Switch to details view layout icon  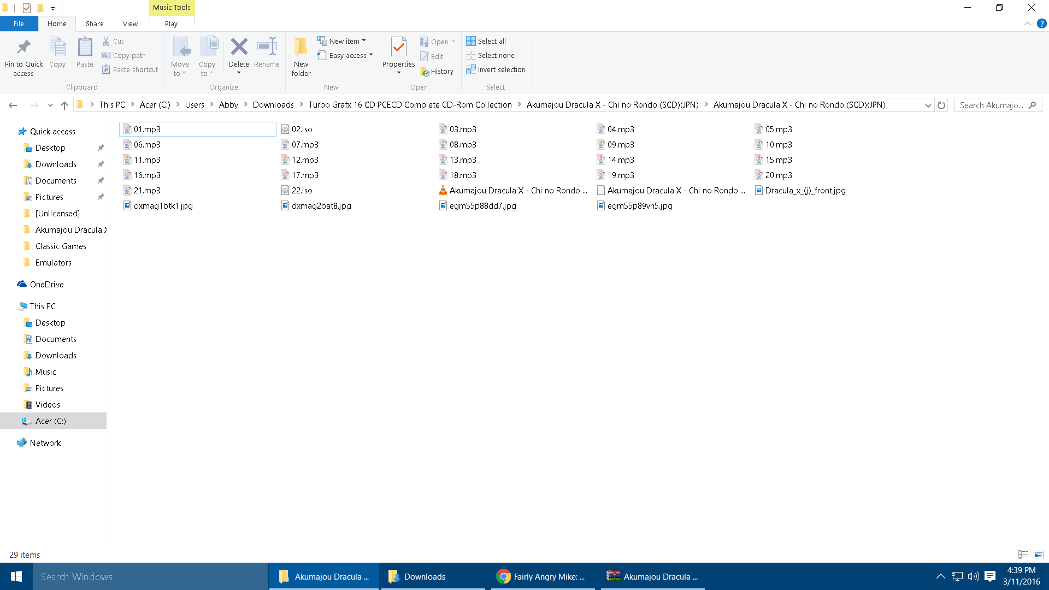[x=1023, y=554]
